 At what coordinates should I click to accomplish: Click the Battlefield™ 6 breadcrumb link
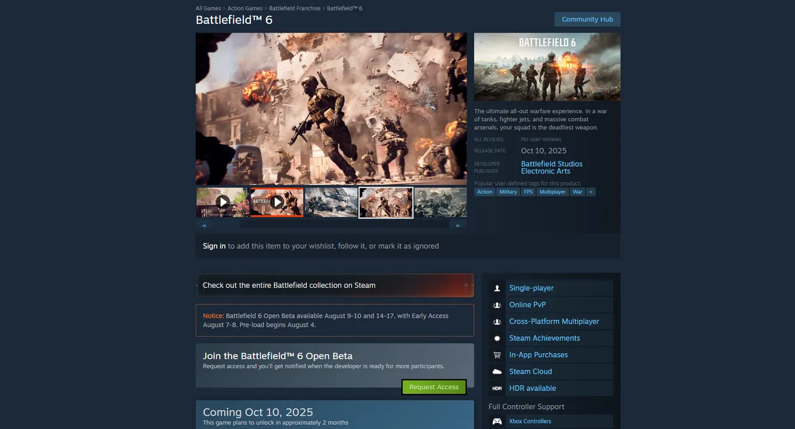pos(344,8)
